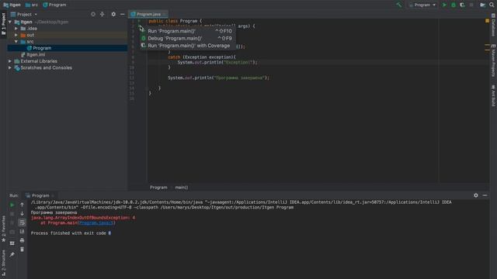Hide the Project tool window
The height and width of the screenshot is (279, 497).
click(123, 14)
